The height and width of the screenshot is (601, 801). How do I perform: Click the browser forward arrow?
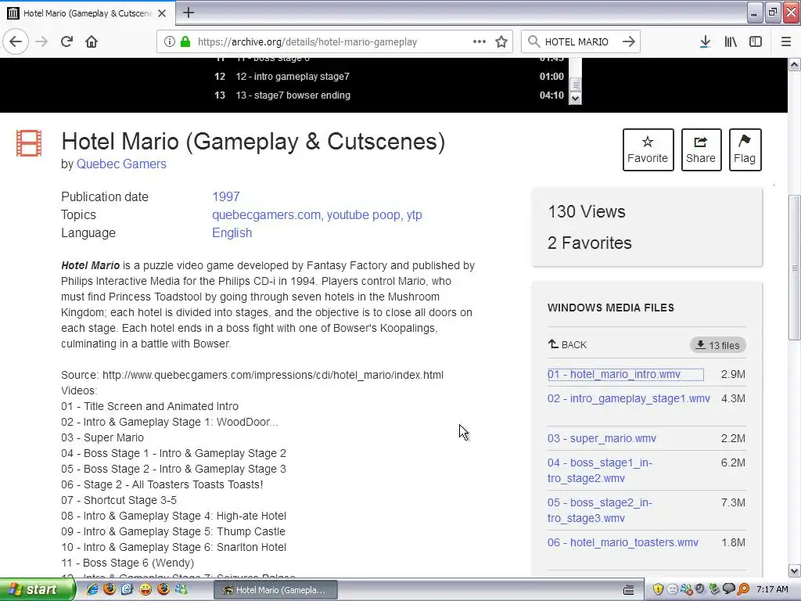[x=41, y=41]
